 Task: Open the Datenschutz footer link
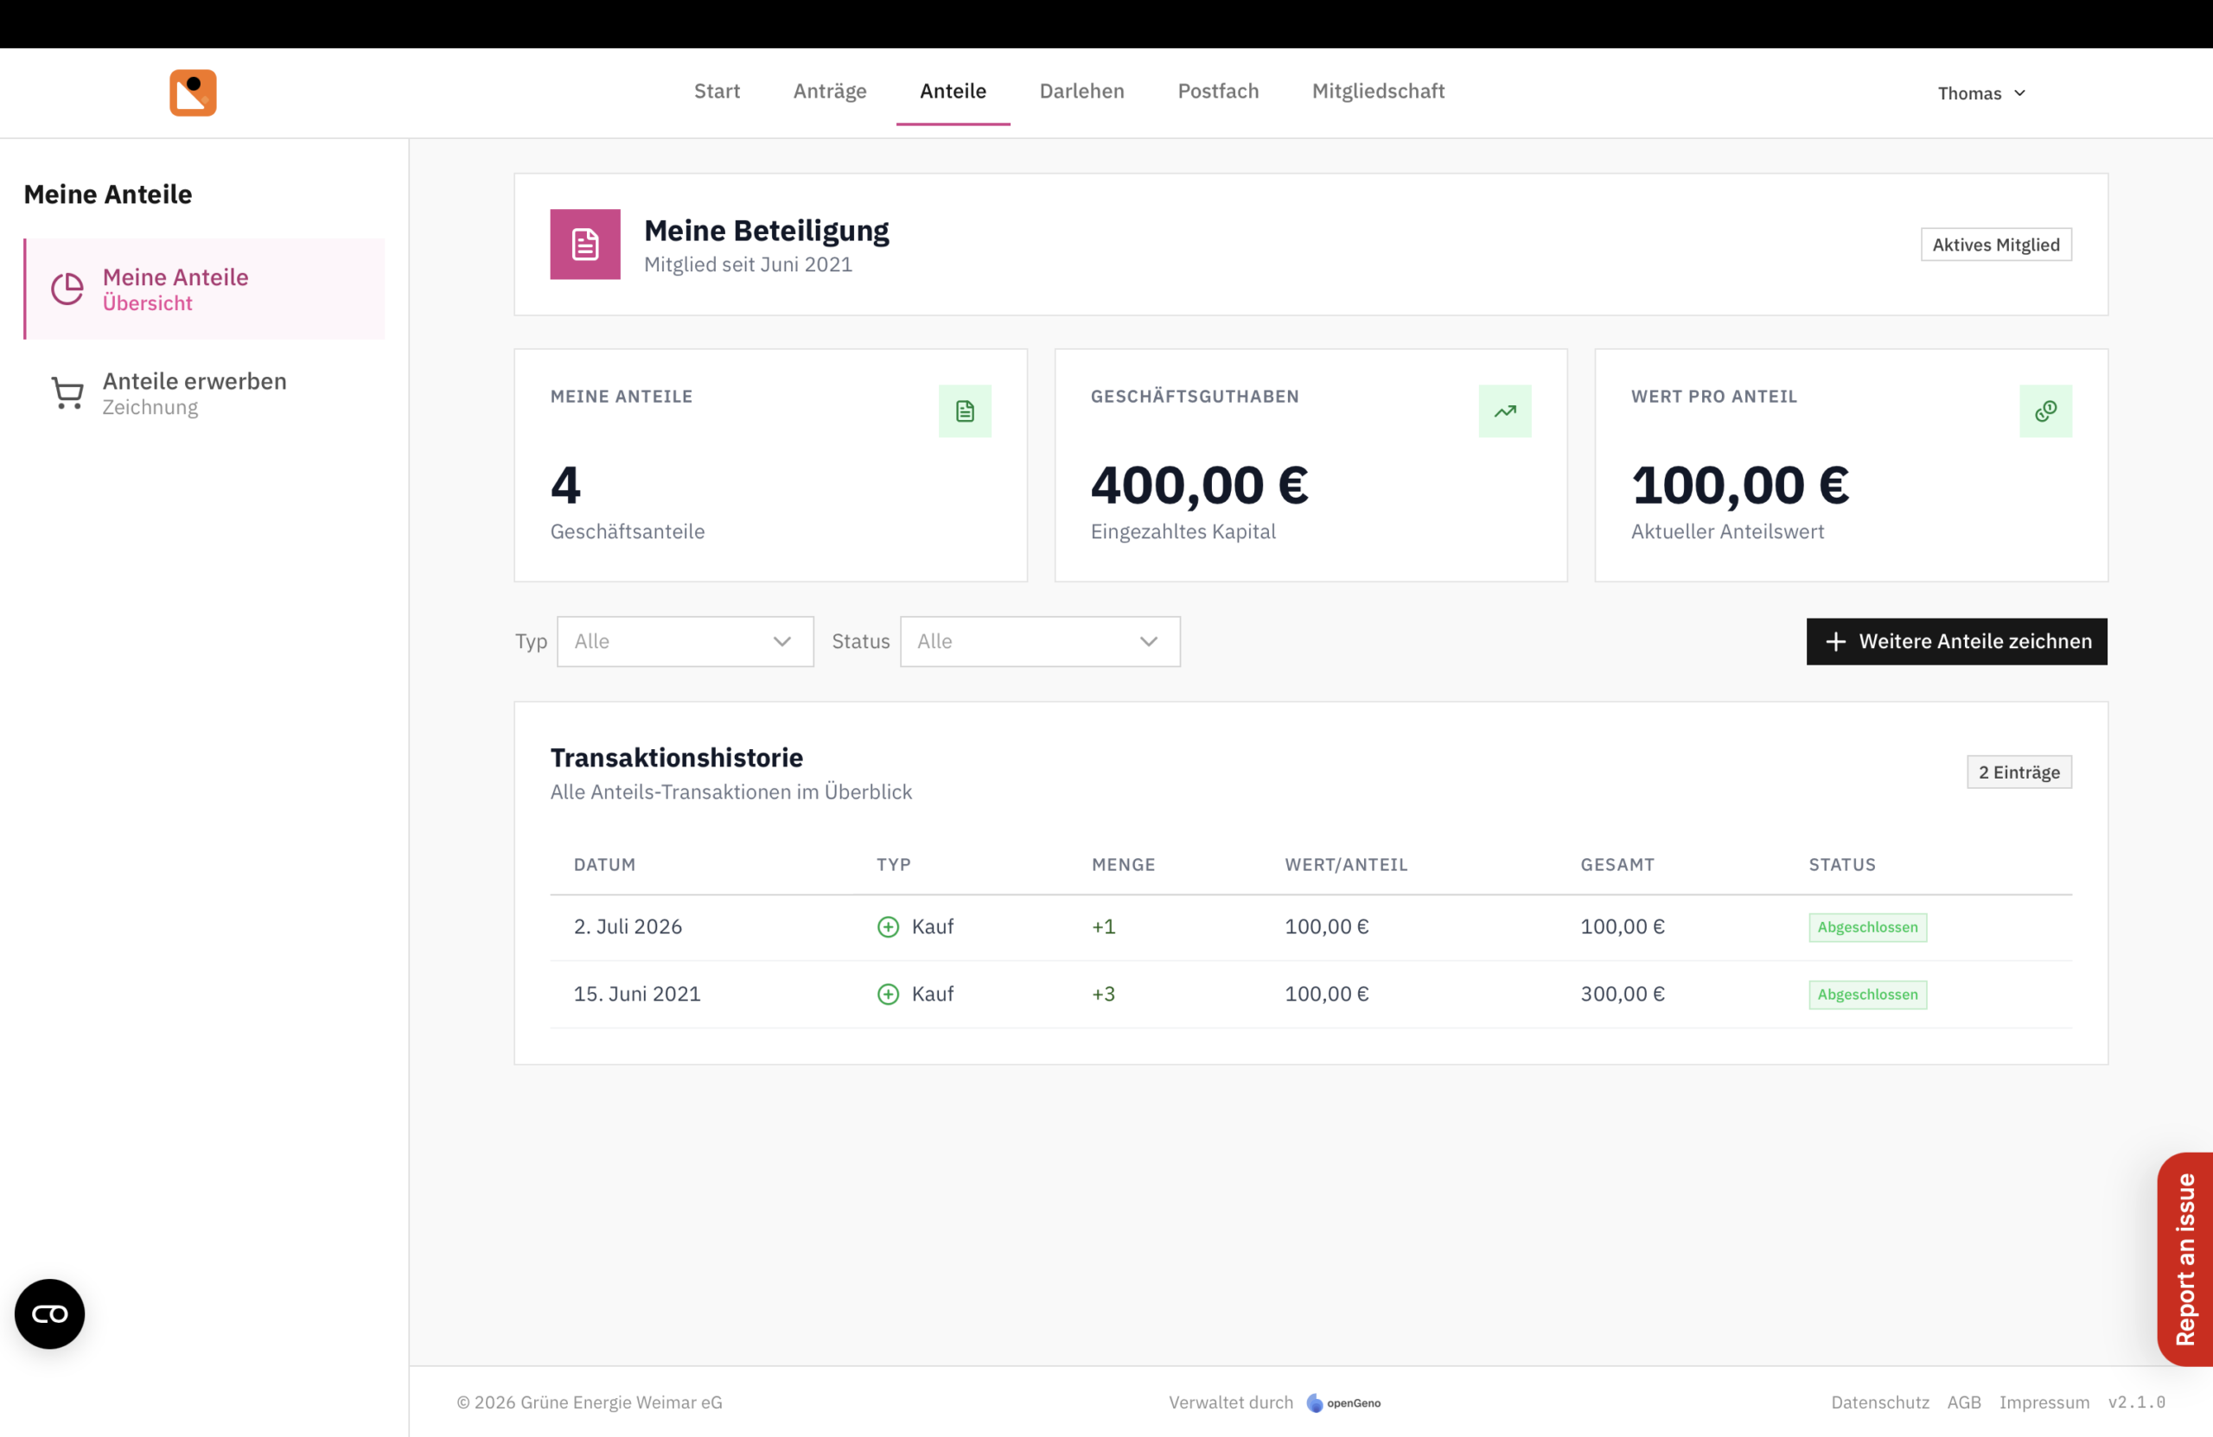coord(1879,1402)
